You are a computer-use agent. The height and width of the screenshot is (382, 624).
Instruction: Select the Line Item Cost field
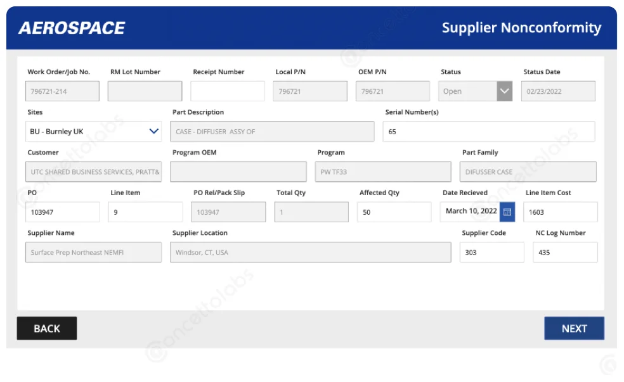tap(560, 212)
